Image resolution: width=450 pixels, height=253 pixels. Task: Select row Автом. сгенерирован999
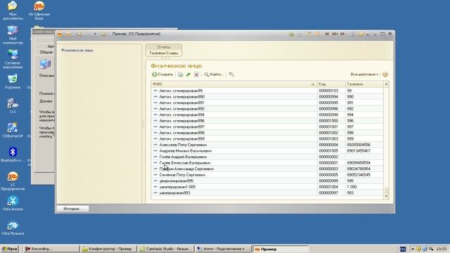click(267, 139)
